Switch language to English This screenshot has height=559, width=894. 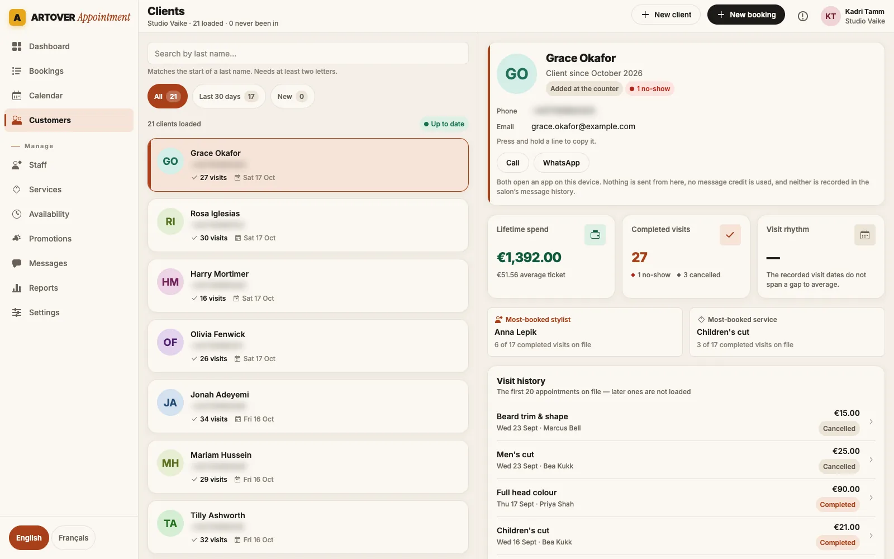(x=29, y=538)
